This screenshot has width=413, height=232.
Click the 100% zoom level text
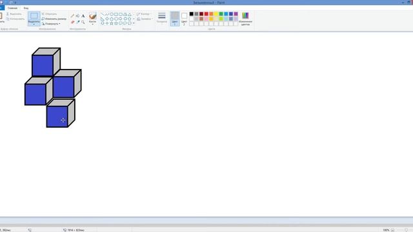click(386, 230)
